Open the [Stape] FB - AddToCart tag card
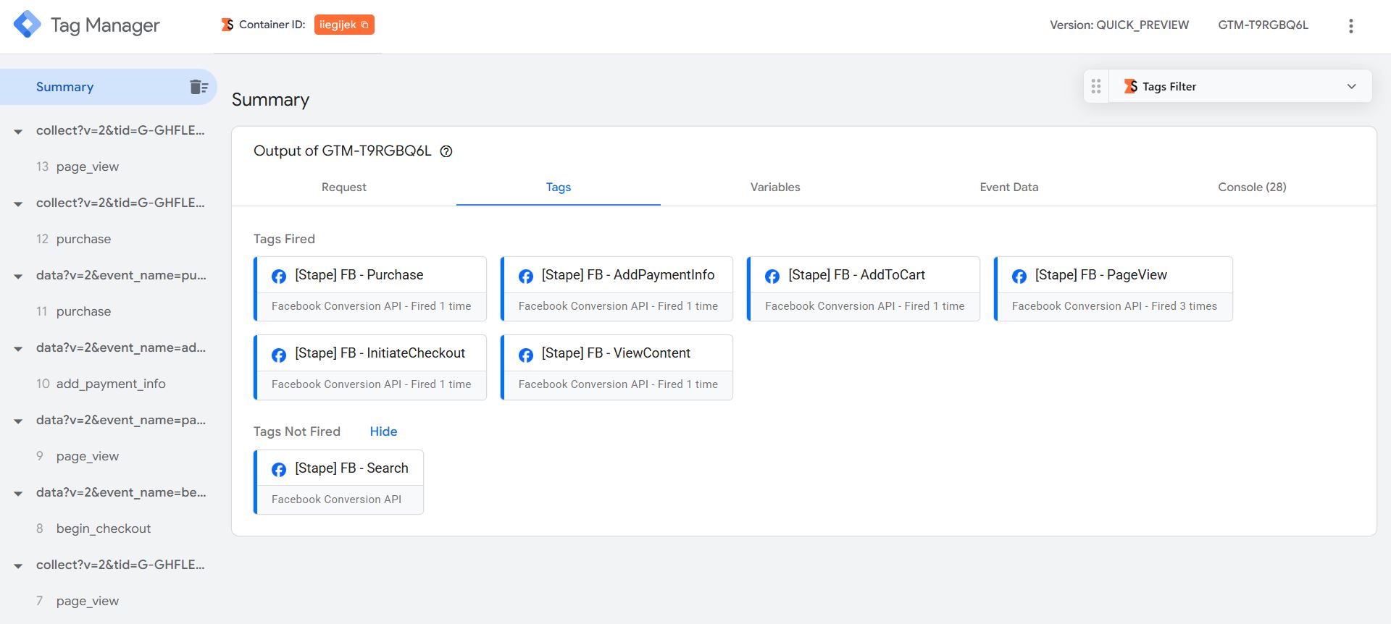This screenshot has height=624, width=1391. click(864, 289)
